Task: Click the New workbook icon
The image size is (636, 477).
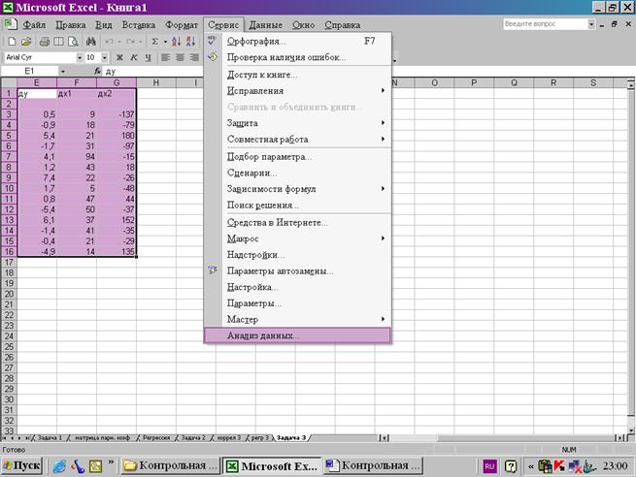Action: (x=13, y=42)
